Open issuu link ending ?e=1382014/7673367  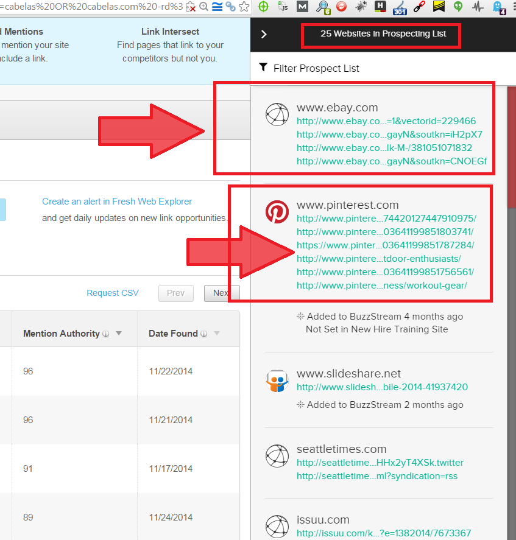[384, 533]
